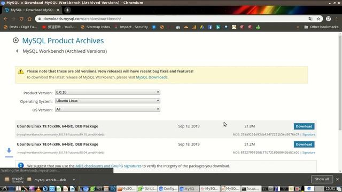This screenshot has width=342, height=192.
Task: Select the MySQL Download MySQL tab
Action: pos(32,10)
